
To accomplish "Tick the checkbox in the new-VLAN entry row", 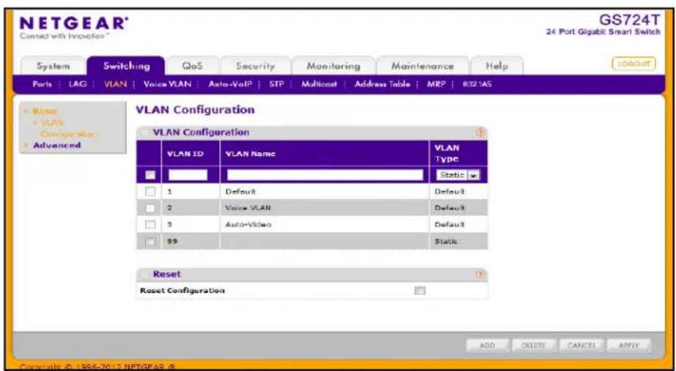I will [x=149, y=175].
